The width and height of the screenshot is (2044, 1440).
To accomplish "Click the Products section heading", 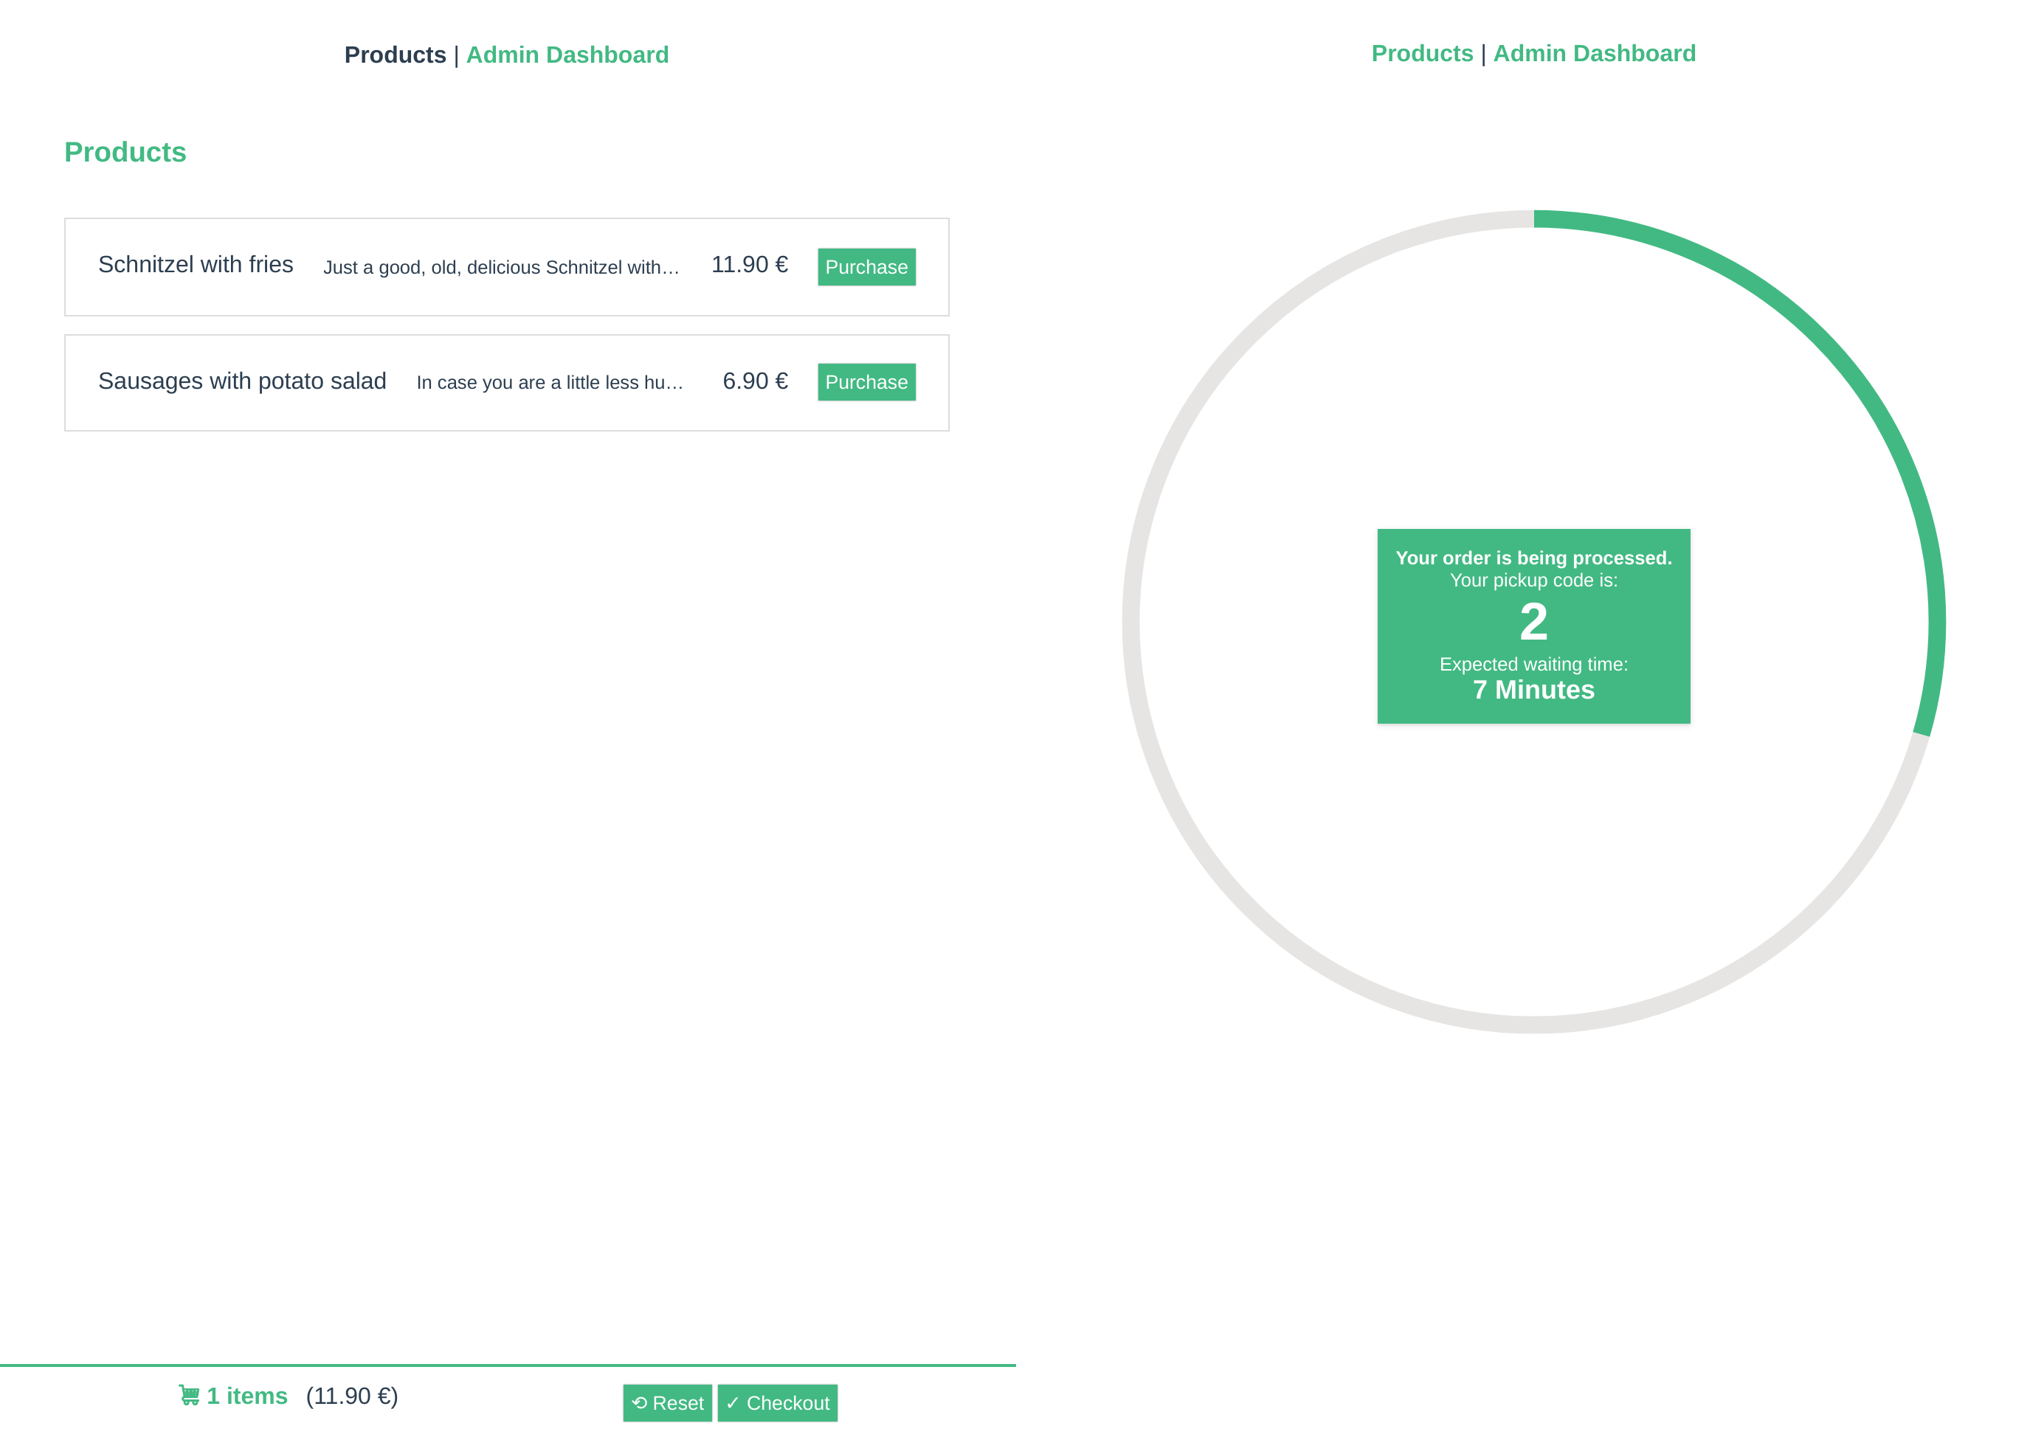I will tap(125, 152).
